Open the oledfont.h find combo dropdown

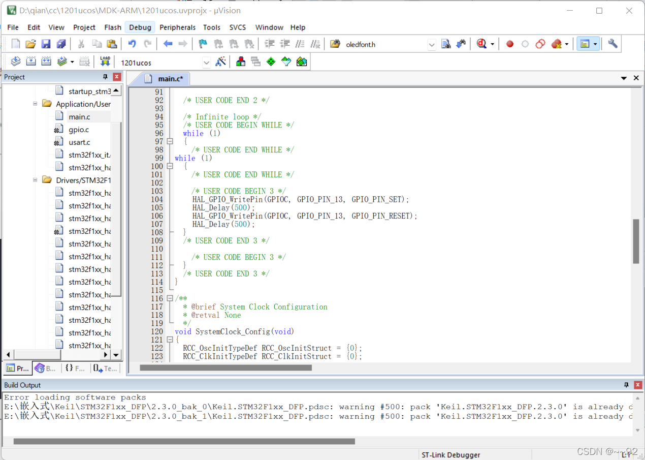pos(432,45)
